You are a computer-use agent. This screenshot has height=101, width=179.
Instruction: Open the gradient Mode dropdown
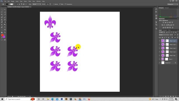point(37,4)
